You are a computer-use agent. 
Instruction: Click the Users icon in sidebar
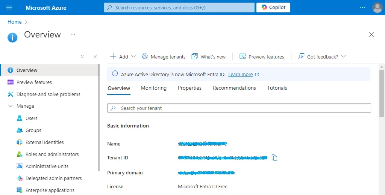coord(20,118)
